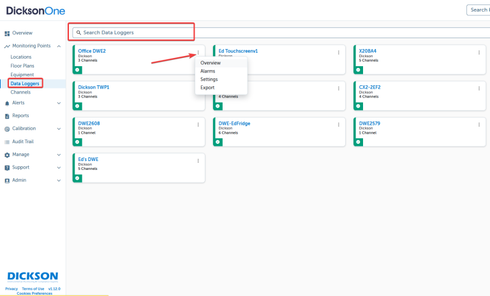Click the Overview grid icon in sidebar

[7, 33]
